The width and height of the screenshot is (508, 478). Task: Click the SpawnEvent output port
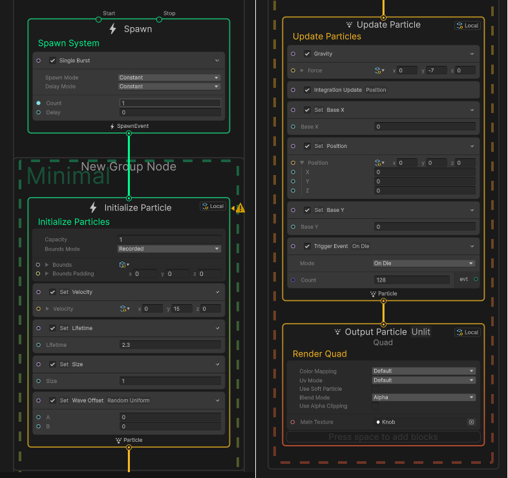point(129,134)
